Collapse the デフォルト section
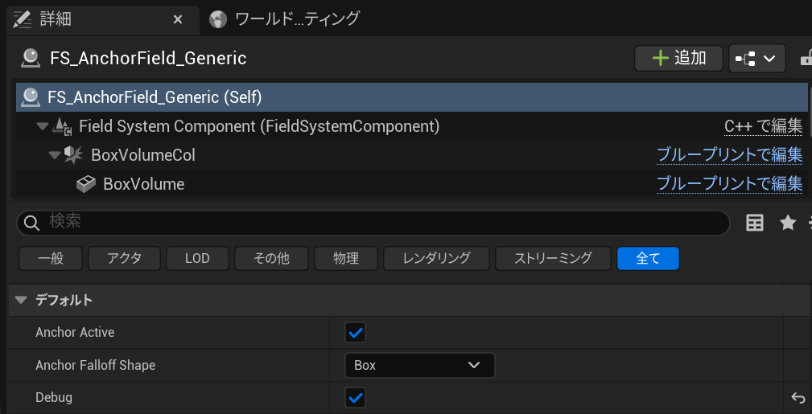 pyautogui.click(x=21, y=300)
